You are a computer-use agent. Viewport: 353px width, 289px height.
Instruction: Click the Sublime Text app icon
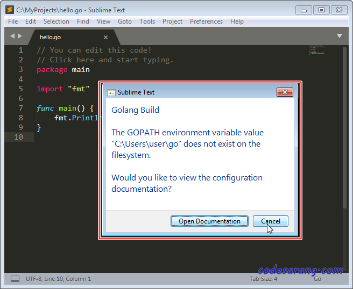(x=10, y=10)
